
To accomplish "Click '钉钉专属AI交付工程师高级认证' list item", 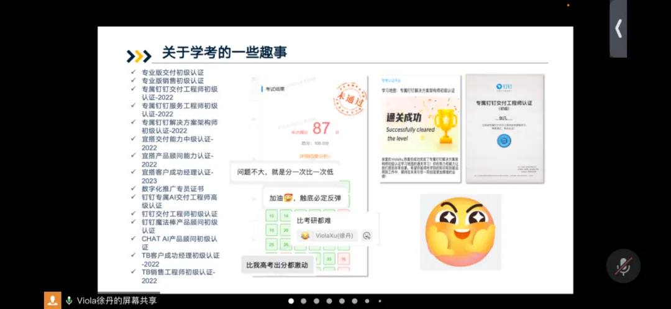I will coord(180,201).
